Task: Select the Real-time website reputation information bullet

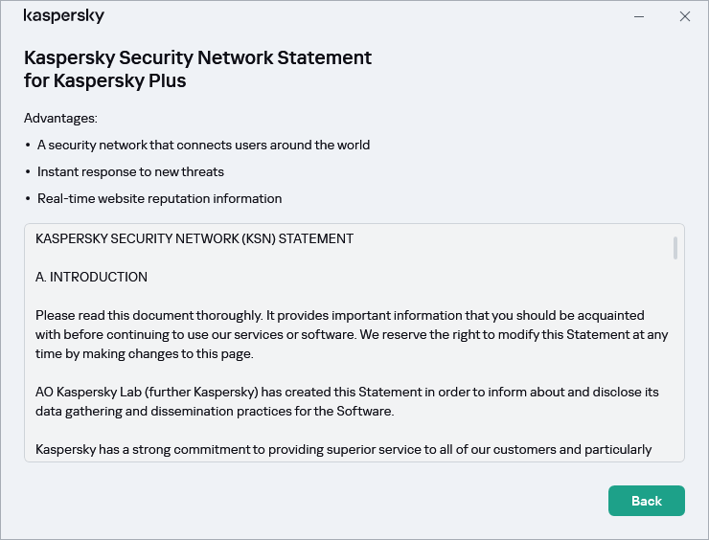Action: point(159,199)
